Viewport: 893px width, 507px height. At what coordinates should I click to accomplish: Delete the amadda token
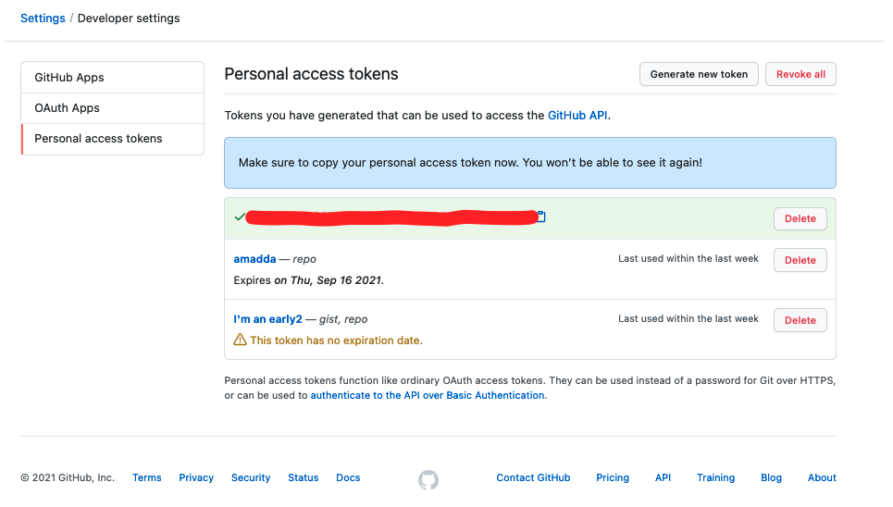pos(800,260)
